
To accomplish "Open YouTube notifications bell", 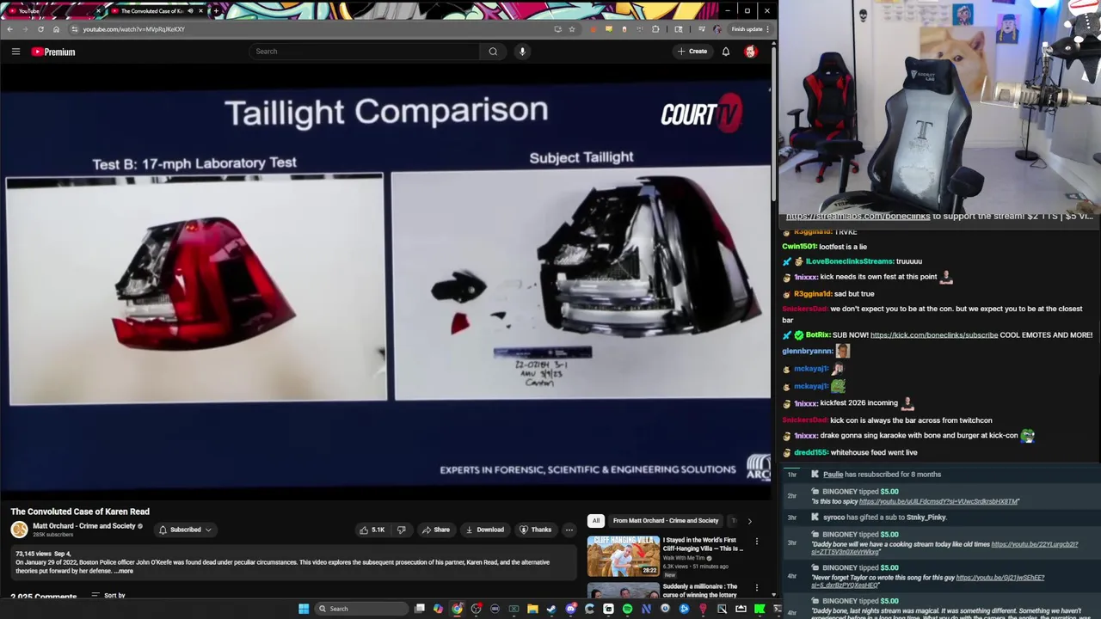I will click(726, 52).
